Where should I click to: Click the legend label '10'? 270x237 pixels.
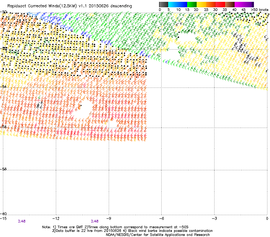point(178,10)
